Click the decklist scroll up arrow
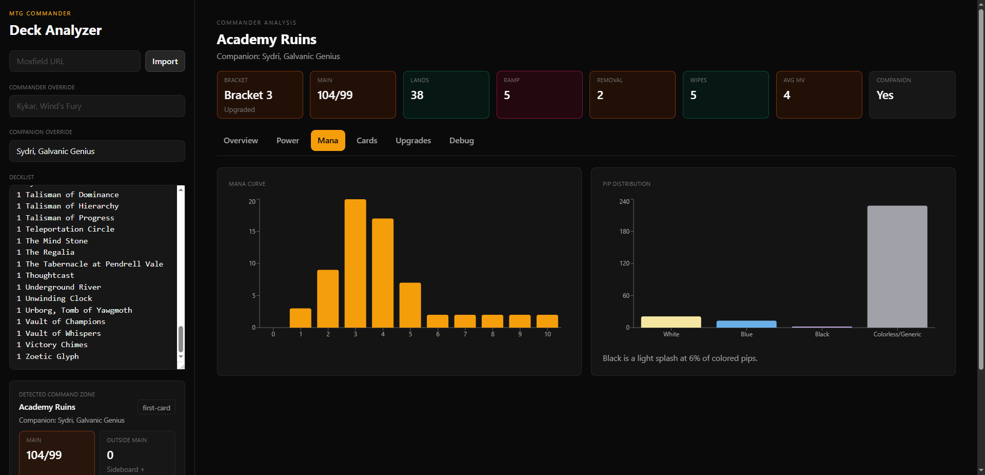 [181, 189]
